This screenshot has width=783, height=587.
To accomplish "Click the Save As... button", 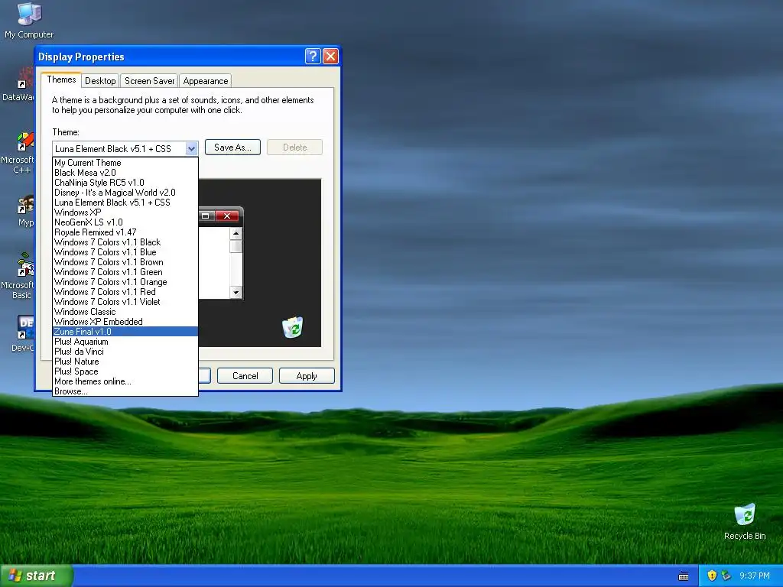I will coord(232,148).
